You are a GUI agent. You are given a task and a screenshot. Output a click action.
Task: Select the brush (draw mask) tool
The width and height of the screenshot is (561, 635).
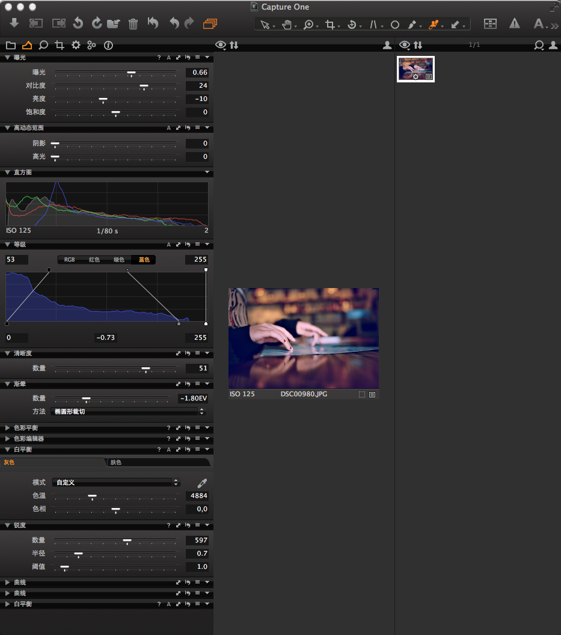coord(413,24)
